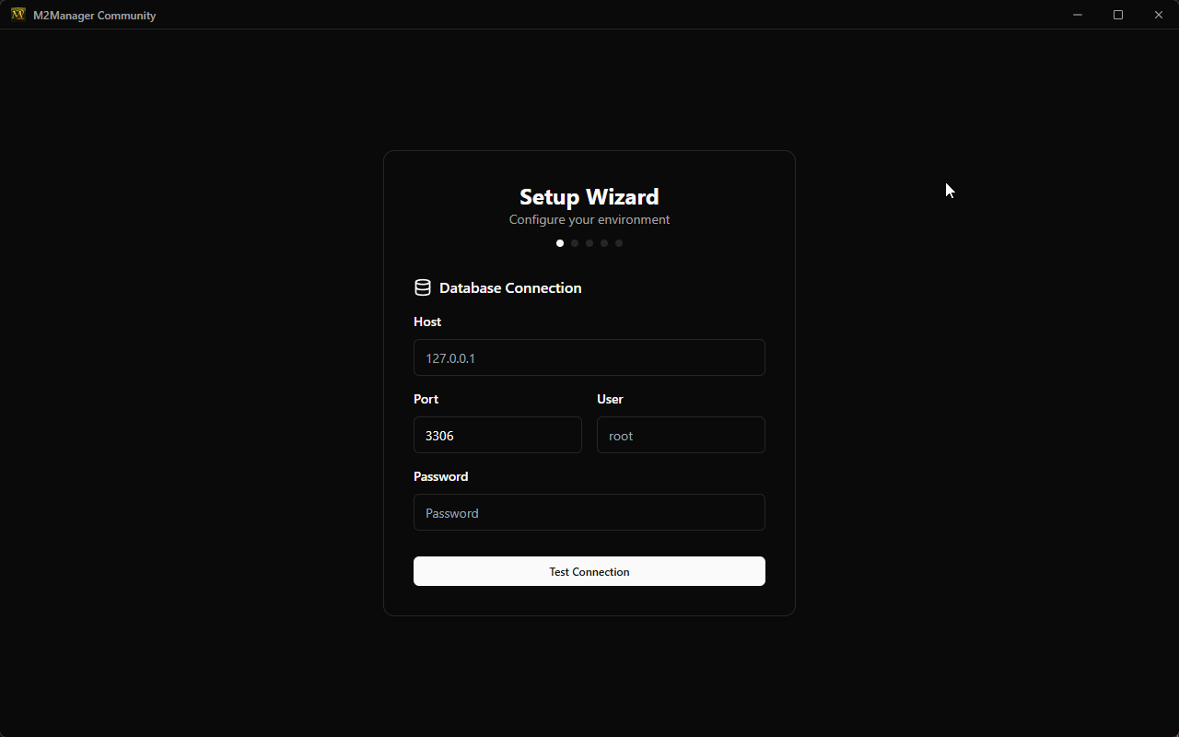Screen dimensions: 1179x737
Task: Select the fourth step indicator dot
Action: (x=604, y=243)
